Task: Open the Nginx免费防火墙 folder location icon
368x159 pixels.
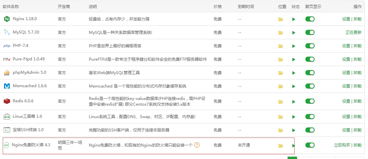Action: pos(281,146)
